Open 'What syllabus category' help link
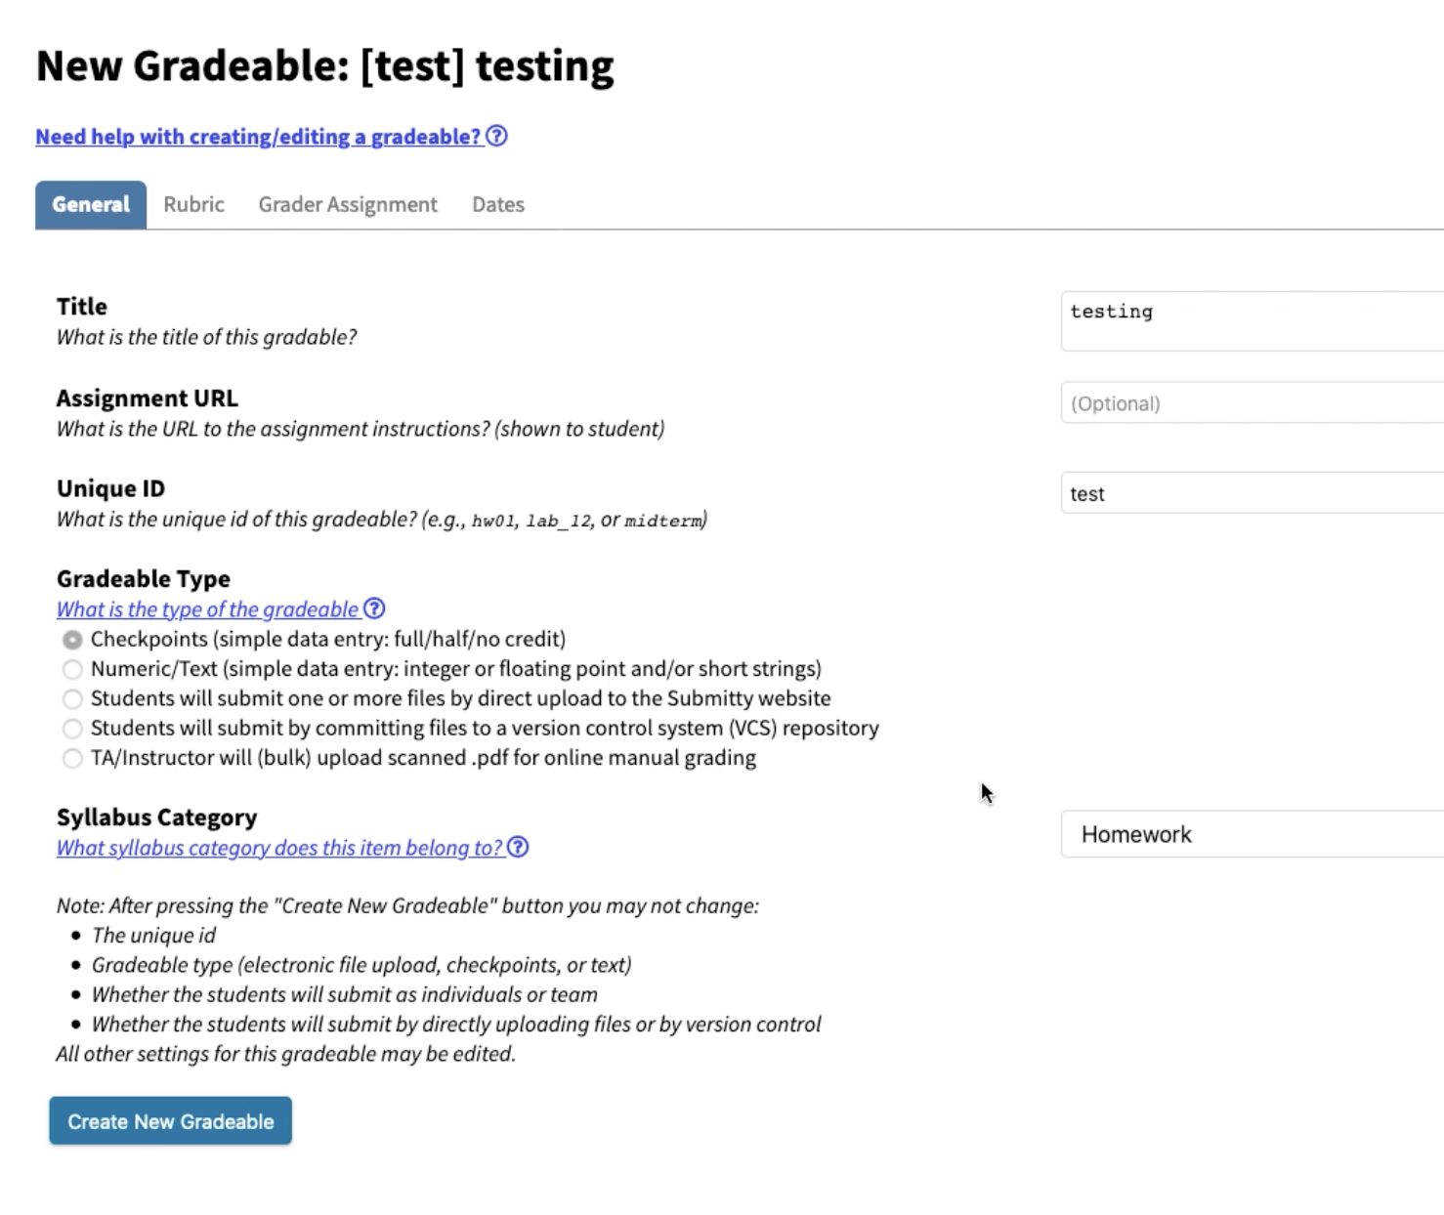Screen dimensions: 1444x1215 tap(279, 848)
